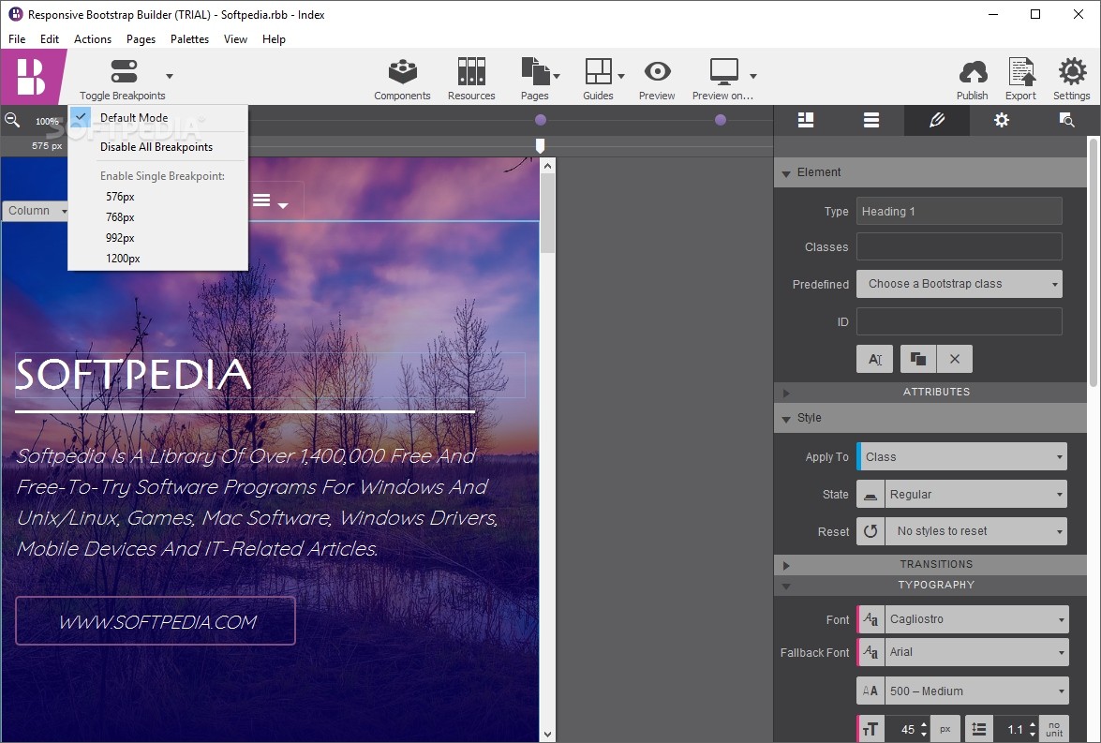Click the ID input field
The image size is (1101, 743).
[x=960, y=321]
